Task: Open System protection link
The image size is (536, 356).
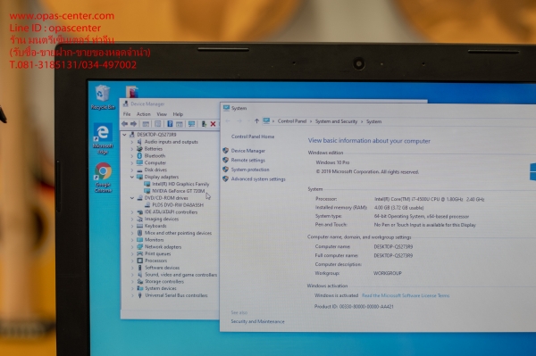Action: coord(250,170)
